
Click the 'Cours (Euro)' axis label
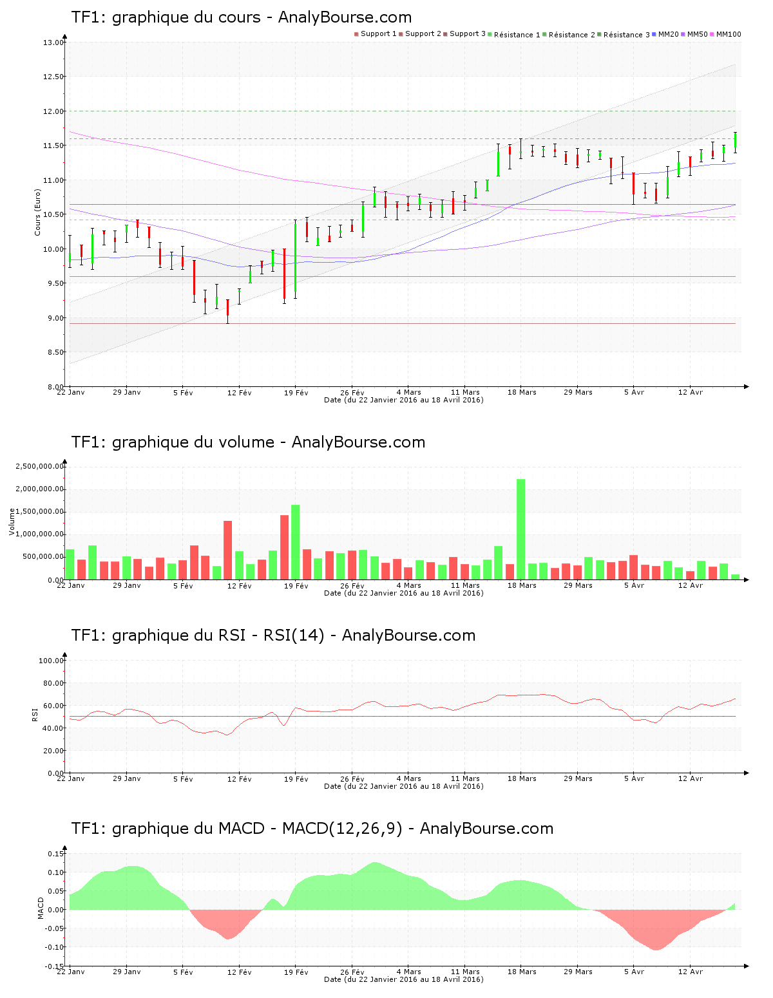[x=37, y=212]
